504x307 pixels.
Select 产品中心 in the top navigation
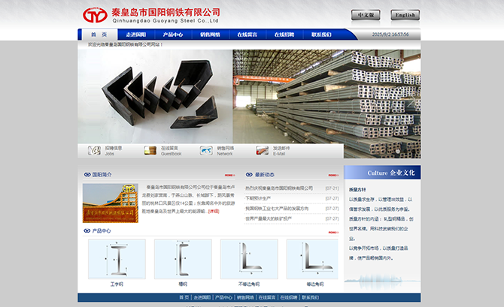[x=173, y=35]
